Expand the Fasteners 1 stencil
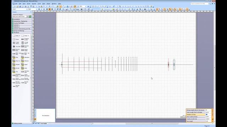 [x=22, y=25]
